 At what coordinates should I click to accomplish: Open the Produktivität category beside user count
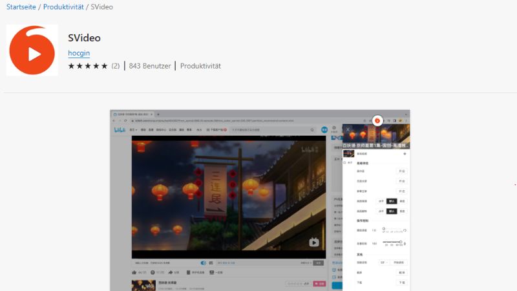200,66
